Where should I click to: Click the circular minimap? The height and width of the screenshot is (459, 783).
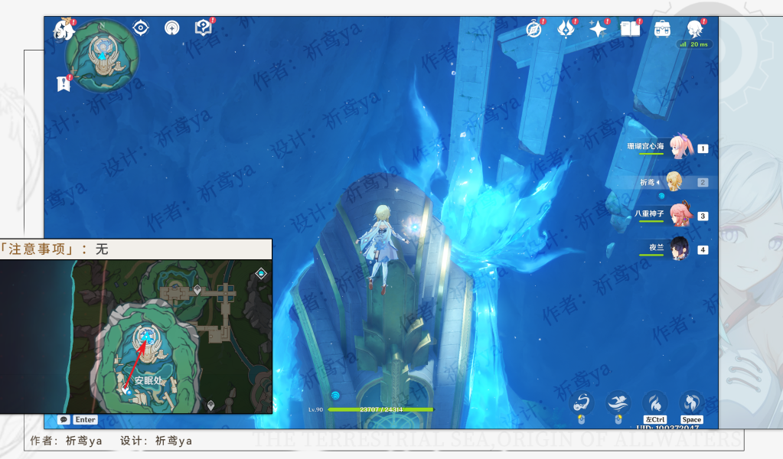(102, 55)
